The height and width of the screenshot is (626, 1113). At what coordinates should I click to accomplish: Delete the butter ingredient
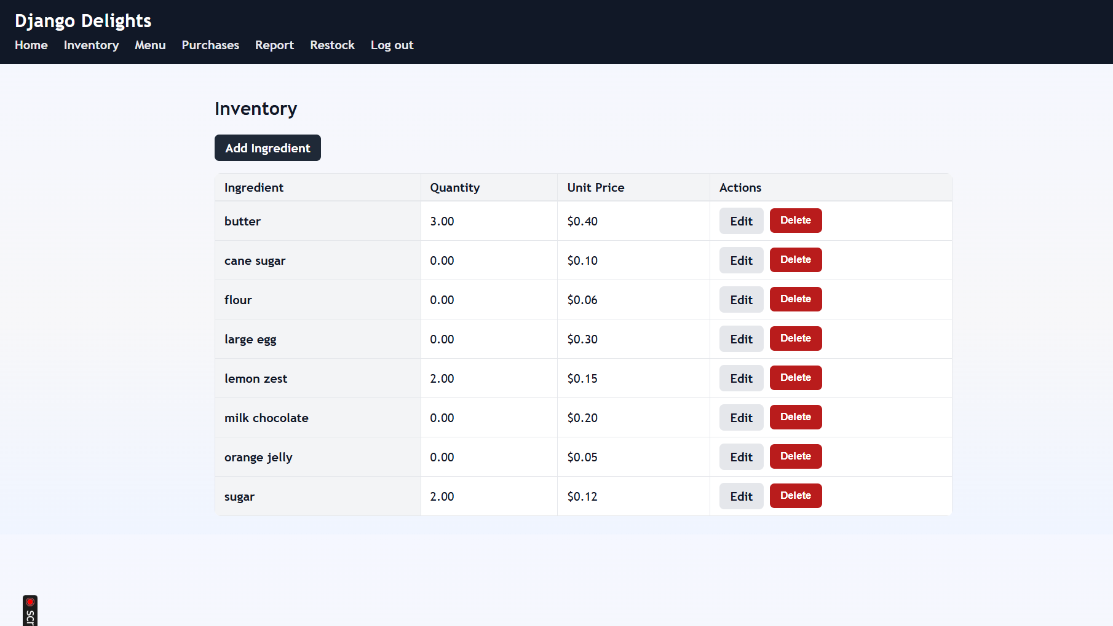pyautogui.click(x=796, y=221)
